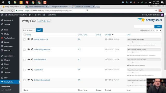Check the Dot Com Secrets Book row checkbox
Viewport: 166px width, 93px height.
click(x=24, y=80)
